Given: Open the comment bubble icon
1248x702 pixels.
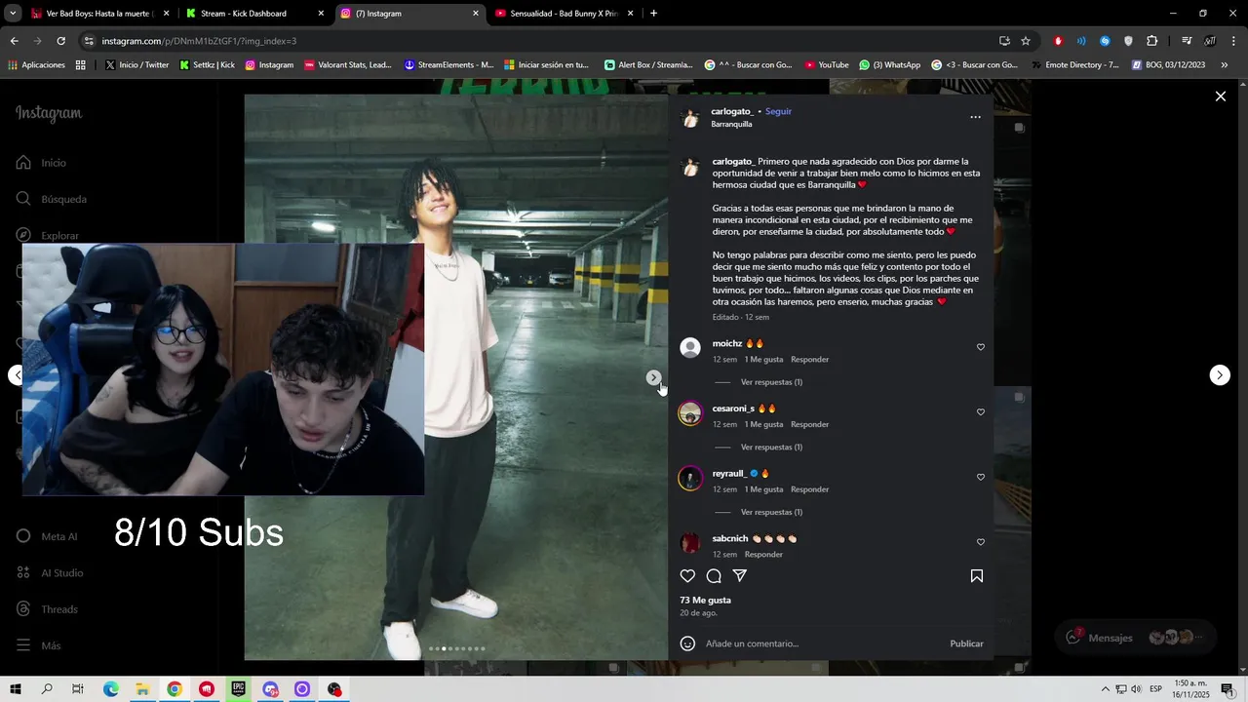Looking at the screenshot, I should pos(714,576).
